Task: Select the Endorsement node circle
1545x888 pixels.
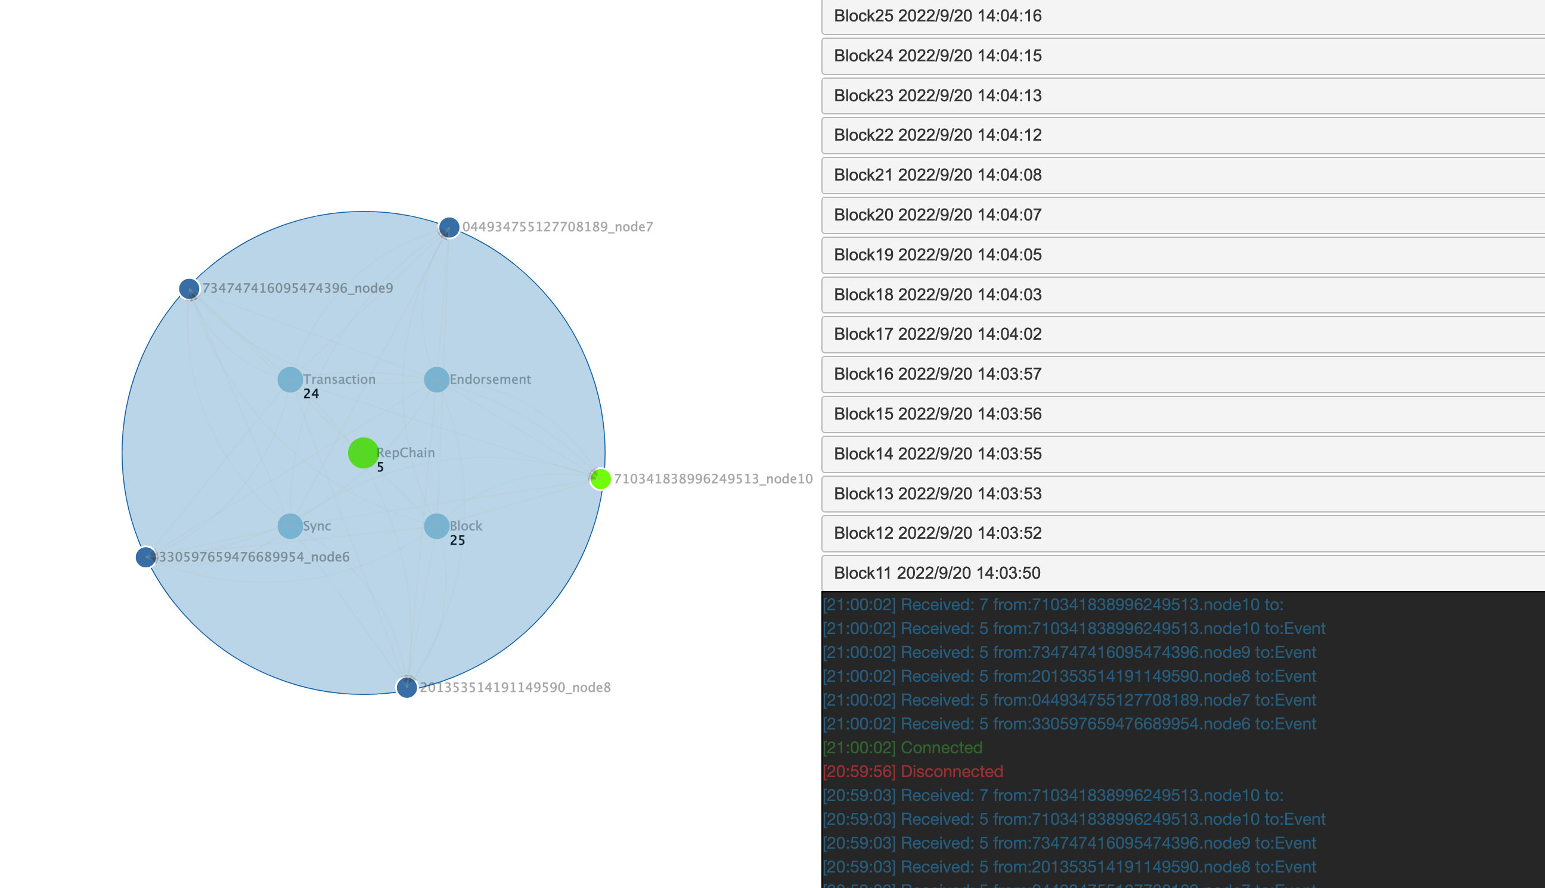Action: [437, 380]
